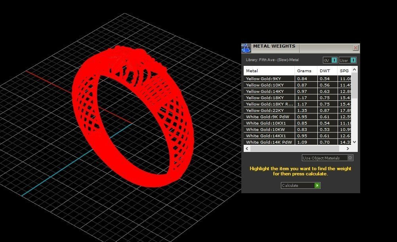
Task: Click the horizontal scroll left arrow
Action: click(x=247, y=148)
